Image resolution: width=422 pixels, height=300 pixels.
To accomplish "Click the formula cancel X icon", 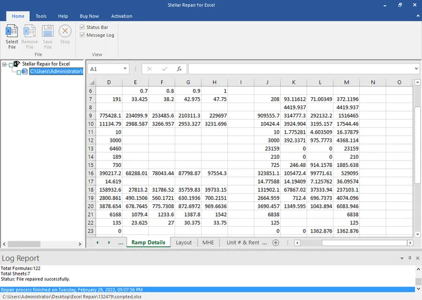I will 149,69.
